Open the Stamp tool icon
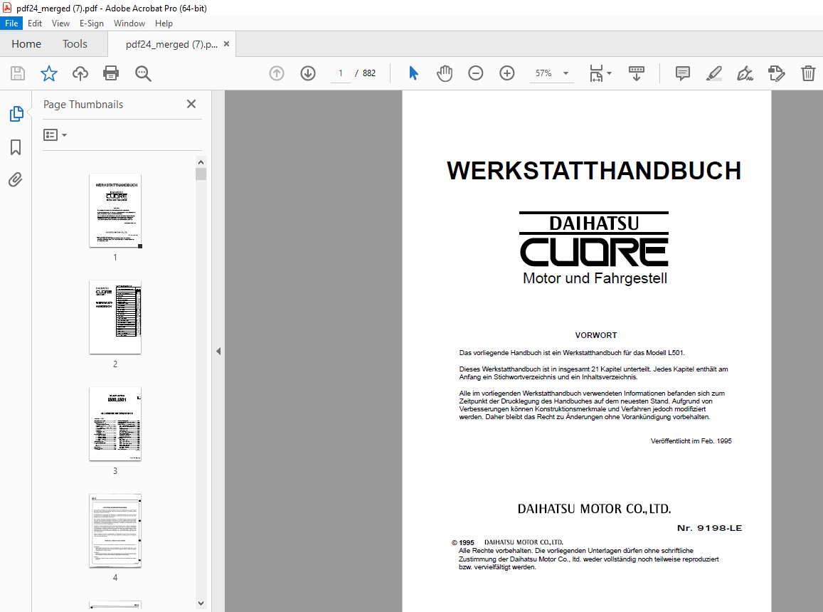This screenshot has height=612, width=823. 776,73
